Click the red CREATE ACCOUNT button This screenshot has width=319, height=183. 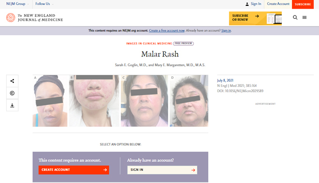click(74, 170)
